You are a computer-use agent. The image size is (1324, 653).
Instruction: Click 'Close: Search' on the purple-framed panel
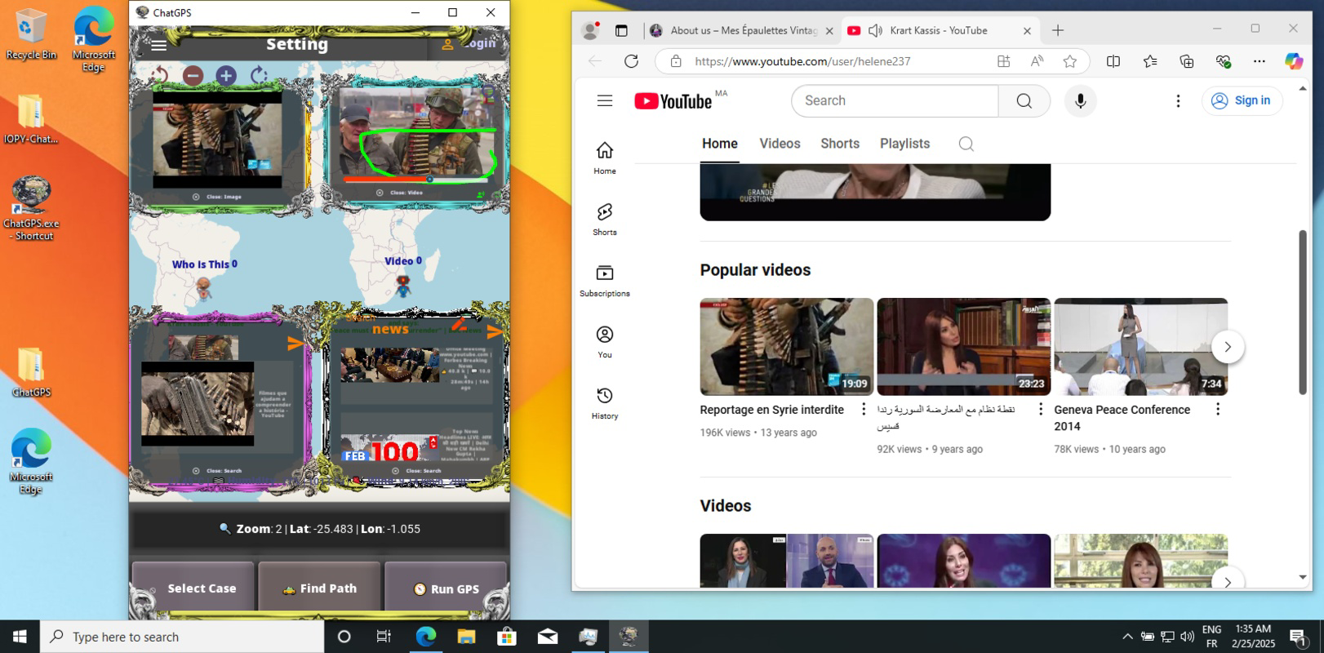pyautogui.click(x=217, y=471)
